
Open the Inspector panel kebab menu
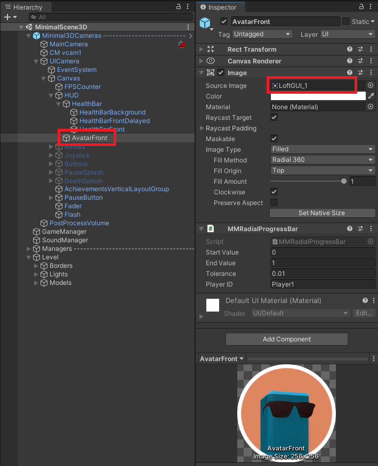point(371,6)
